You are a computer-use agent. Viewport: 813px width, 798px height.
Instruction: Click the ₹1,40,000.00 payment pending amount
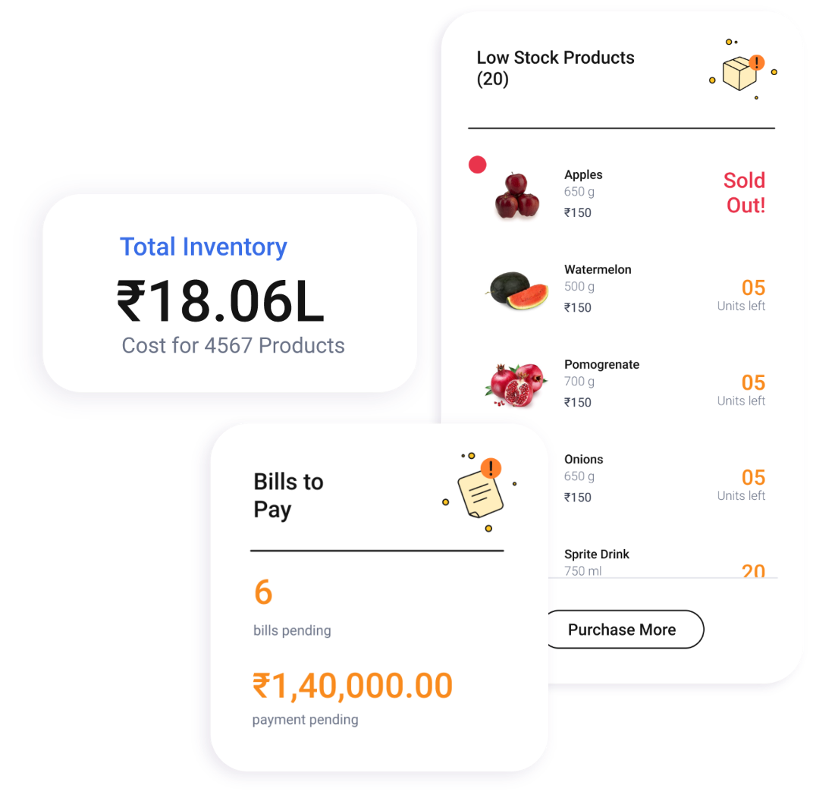[353, 686]
